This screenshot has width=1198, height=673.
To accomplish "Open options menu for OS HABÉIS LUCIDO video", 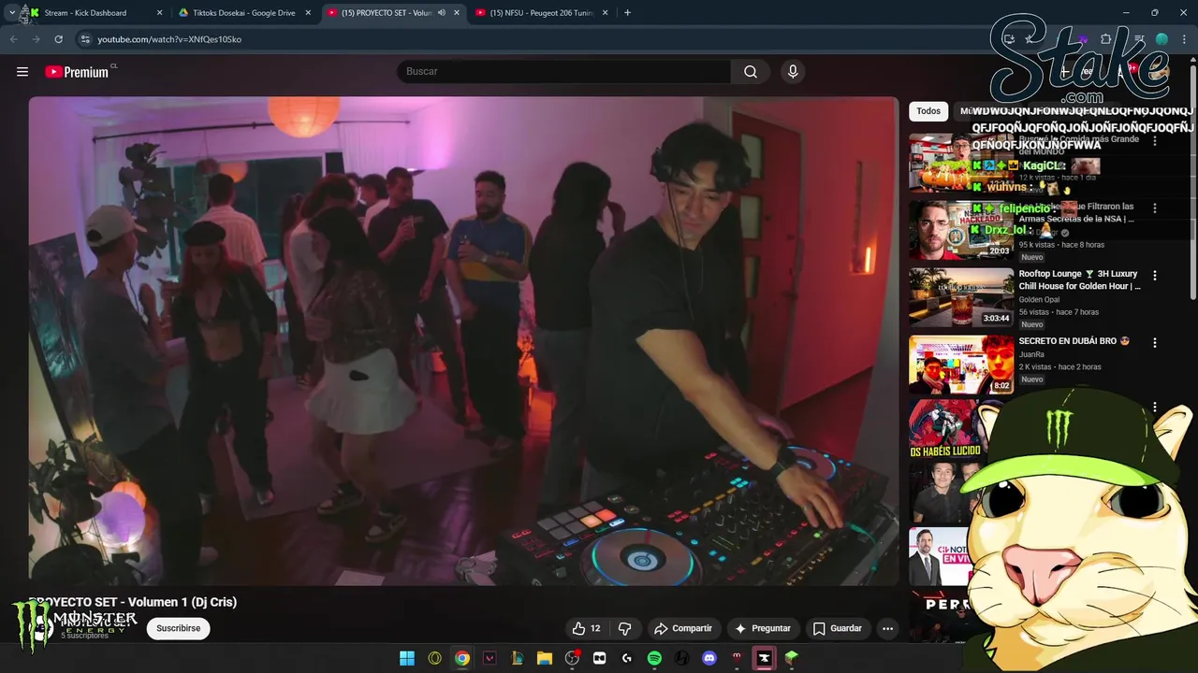I will [x=1154, y=408].
